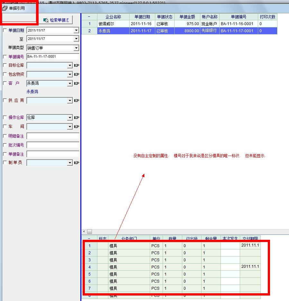Image resolution: width=289 pixels, height=301 pixels.
Task: Toggle the 明细备注 checkbox
Action: (x=5, y=136)
